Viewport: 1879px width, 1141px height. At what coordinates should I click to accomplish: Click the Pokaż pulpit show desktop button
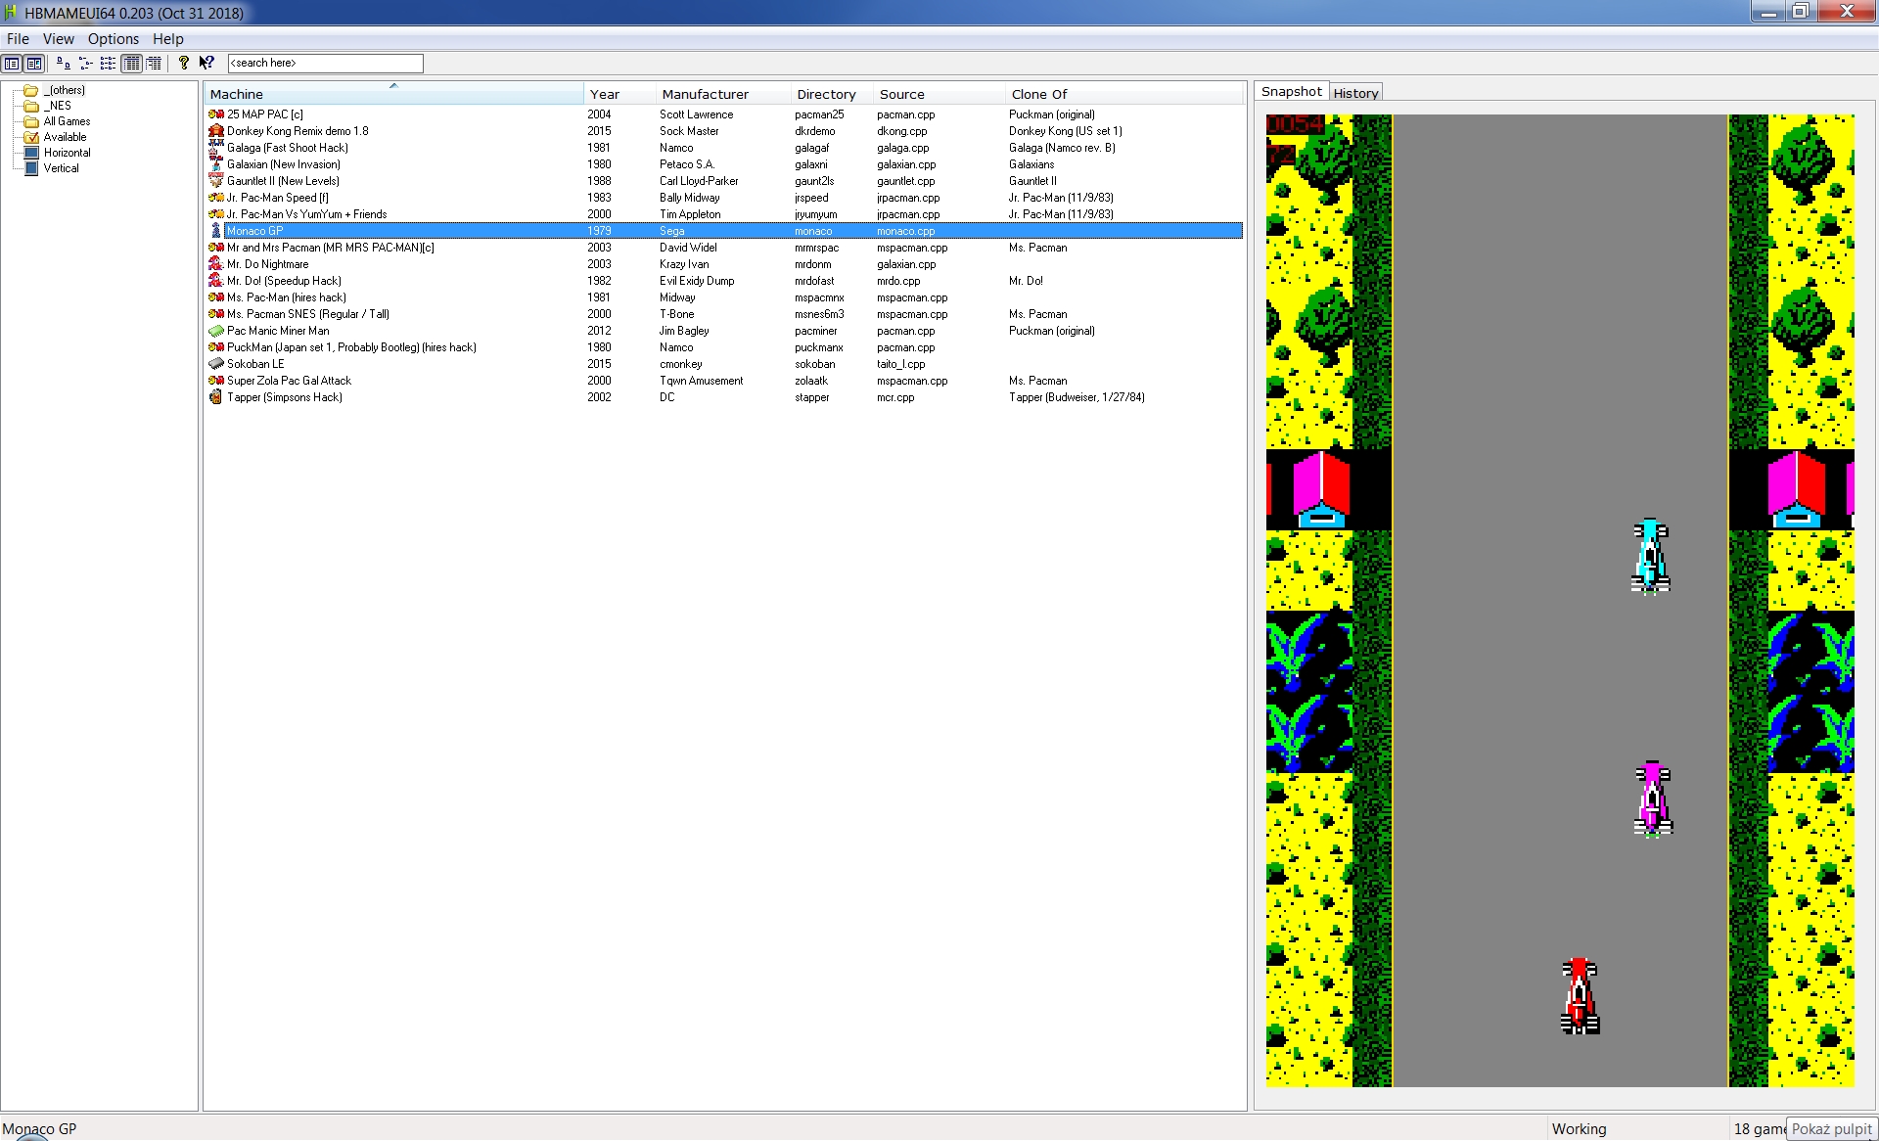click(1831, 1128)
